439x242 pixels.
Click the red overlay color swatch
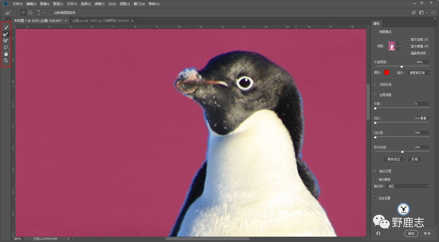386,73
